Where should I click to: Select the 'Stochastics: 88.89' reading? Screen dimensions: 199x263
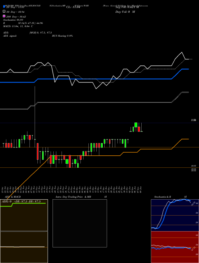pyautogui.click(x=13, y=20)
